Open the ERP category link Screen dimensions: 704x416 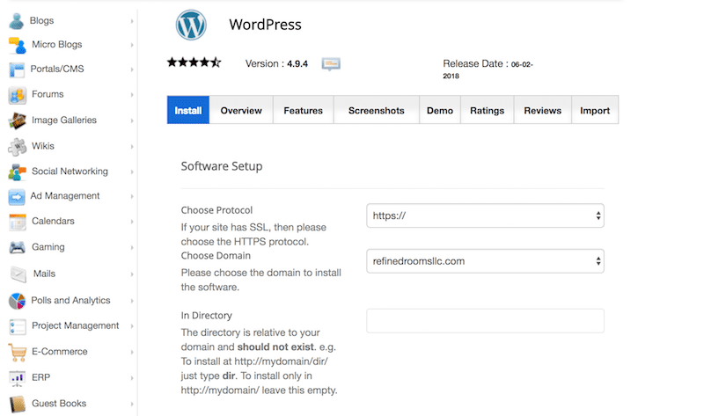coord(40,377)
